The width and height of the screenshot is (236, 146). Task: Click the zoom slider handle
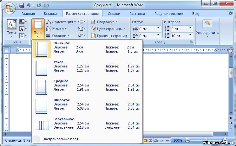tap(206, 140)
